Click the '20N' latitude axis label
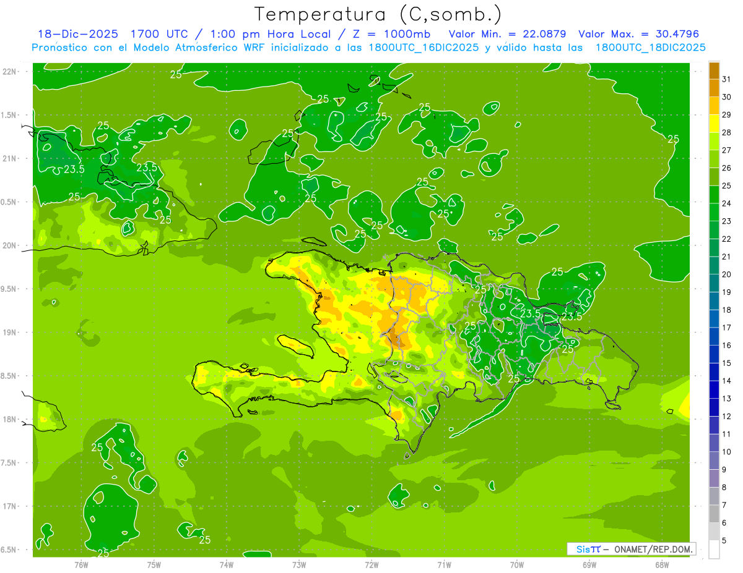This screenshot has height=573, width=743. tap(11, 245)
